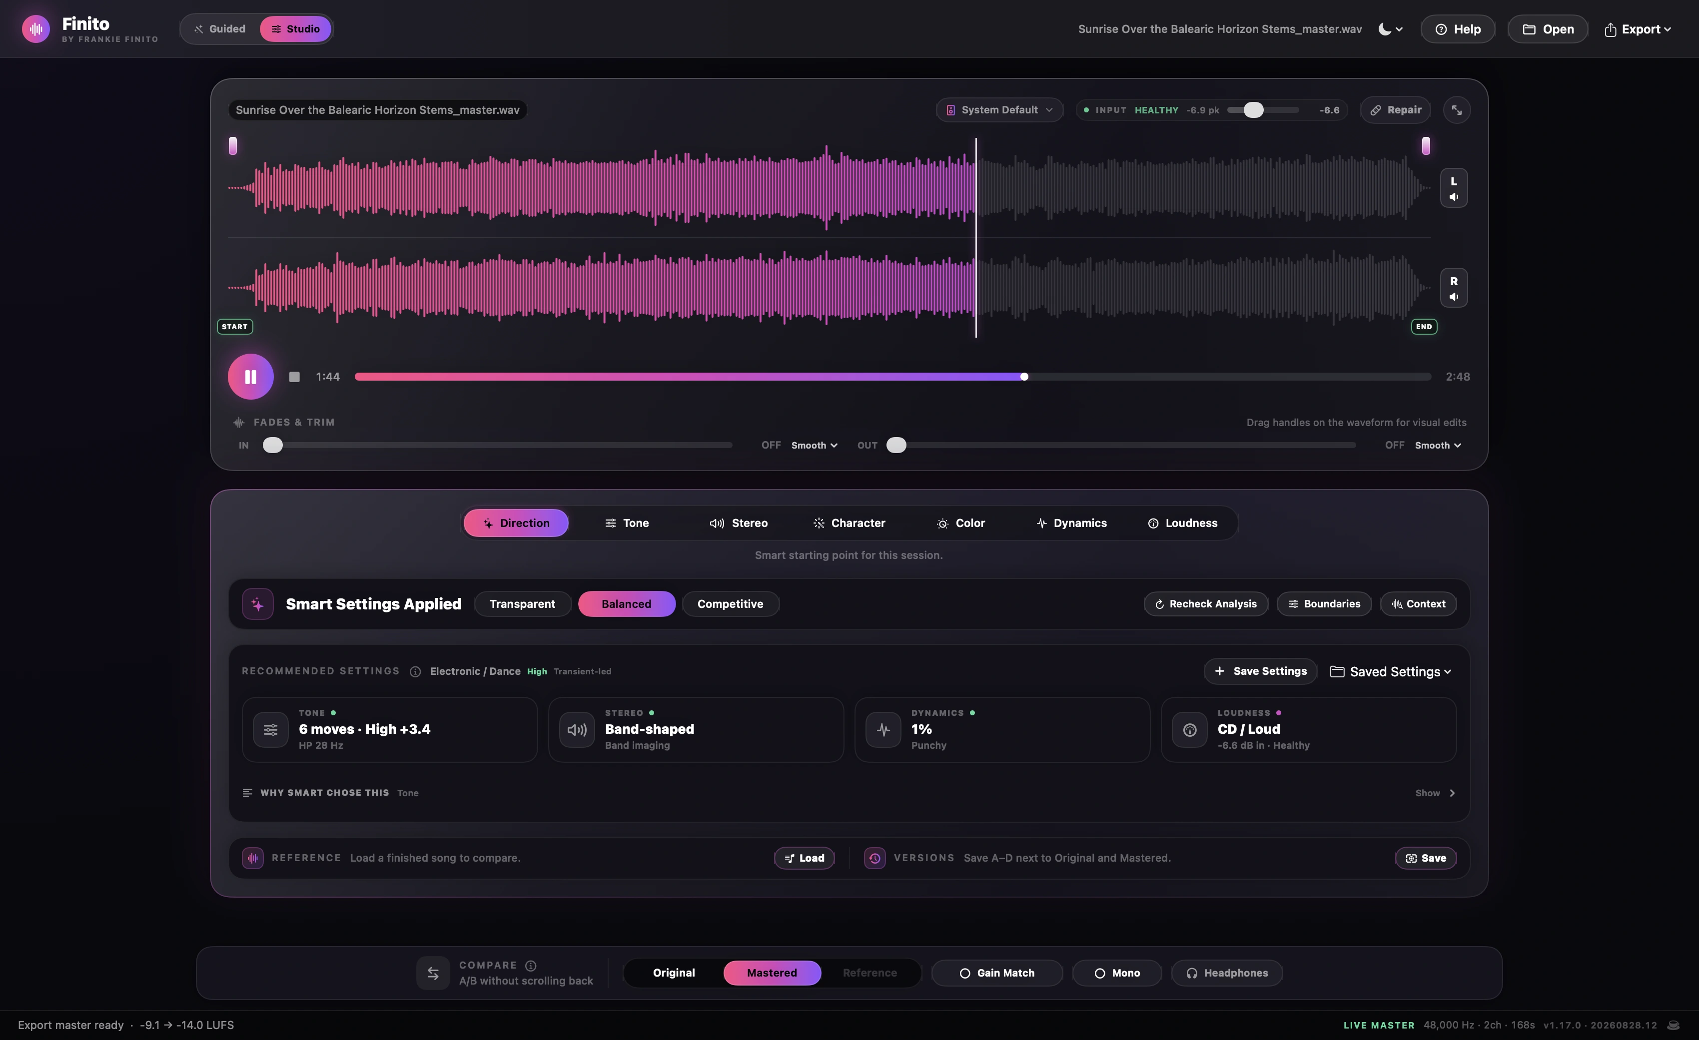Choose the Competitive preset
The image size is (1699, 1040).
(x=730, y=604)
